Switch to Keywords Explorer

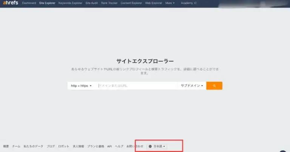69,3
